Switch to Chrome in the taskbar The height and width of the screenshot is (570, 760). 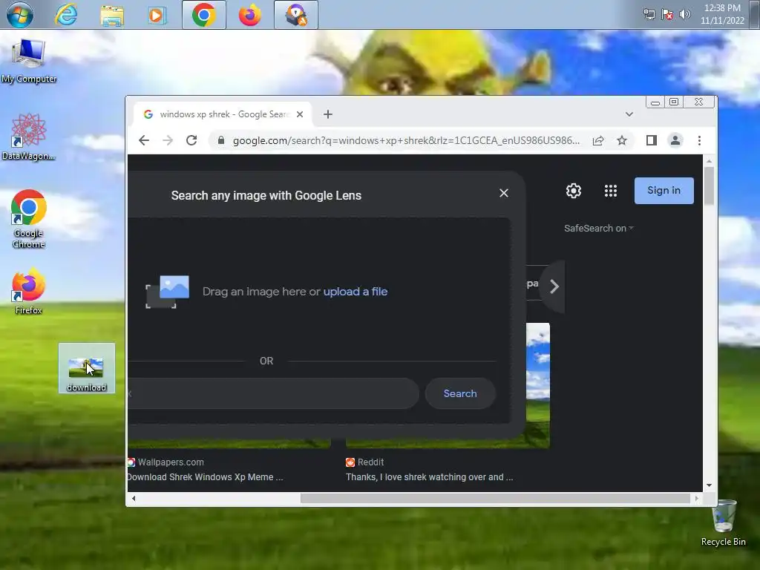point(203,15)
